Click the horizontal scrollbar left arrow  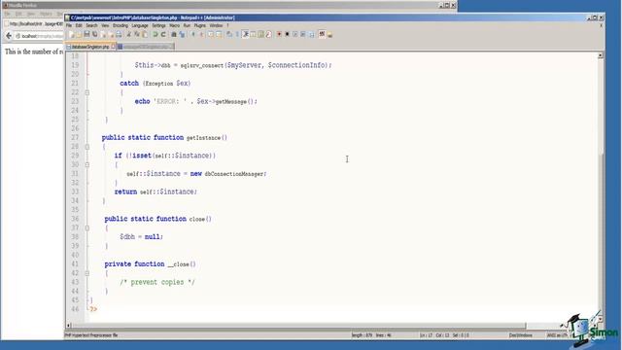(68, 326)
